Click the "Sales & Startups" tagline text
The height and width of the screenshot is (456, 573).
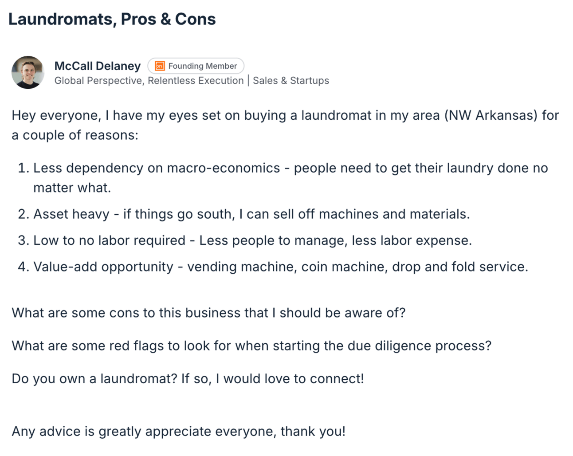291,81
